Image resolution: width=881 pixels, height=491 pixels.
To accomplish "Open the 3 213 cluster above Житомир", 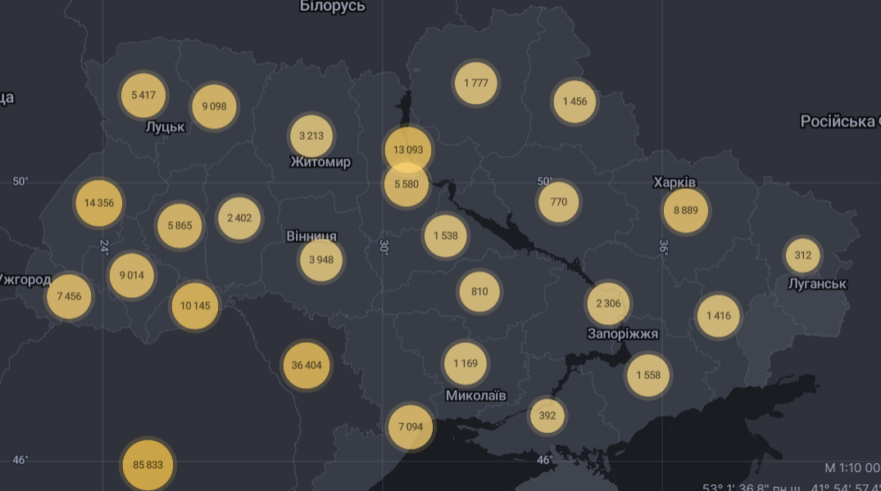I will [311, 136].
